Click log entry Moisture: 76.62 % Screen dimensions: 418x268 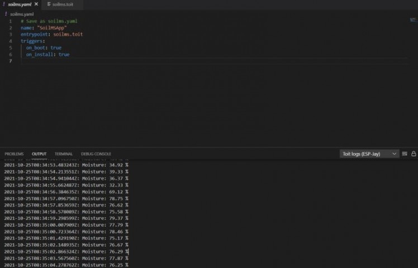pyautogui.click(x=66, y=205)
